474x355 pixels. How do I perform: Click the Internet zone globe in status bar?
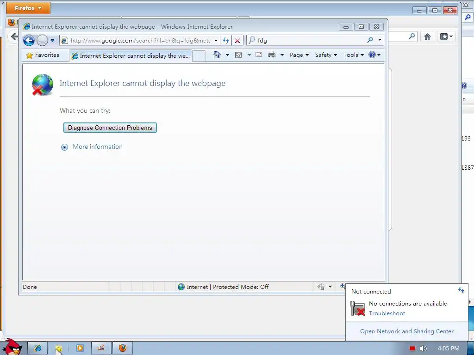(181, 287)
